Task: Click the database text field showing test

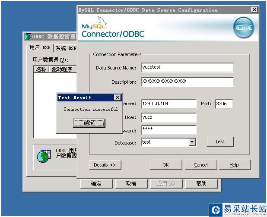Action: [165, 142]
